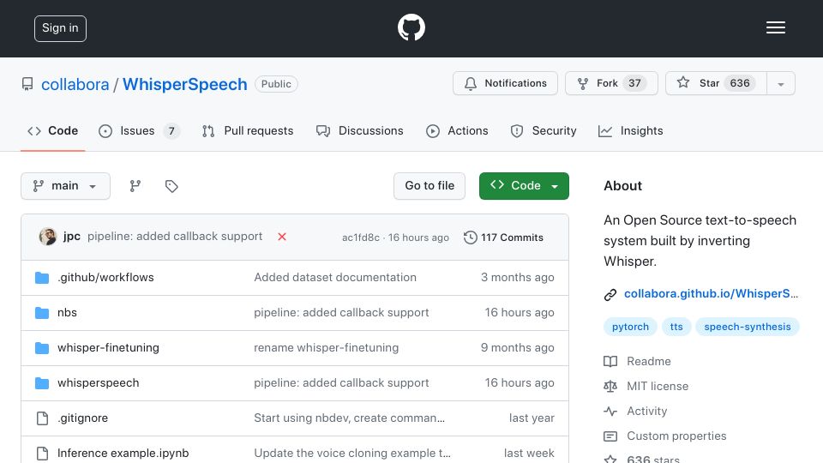The image size is (823, 463).
Task: Select the pytorch topic tag
Action: point(630,327)
